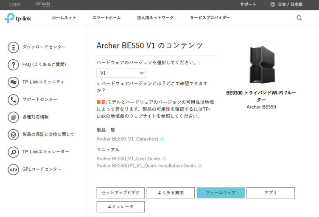Click the Download Center icon in sidebar

(14, 47)
